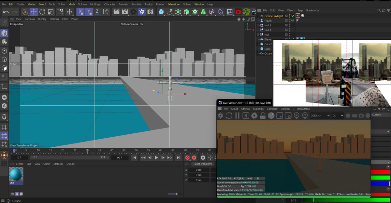Click Live Viewer refresh scene icon
The width and height of the screenshot is (391, 203).
coord(229,115)
